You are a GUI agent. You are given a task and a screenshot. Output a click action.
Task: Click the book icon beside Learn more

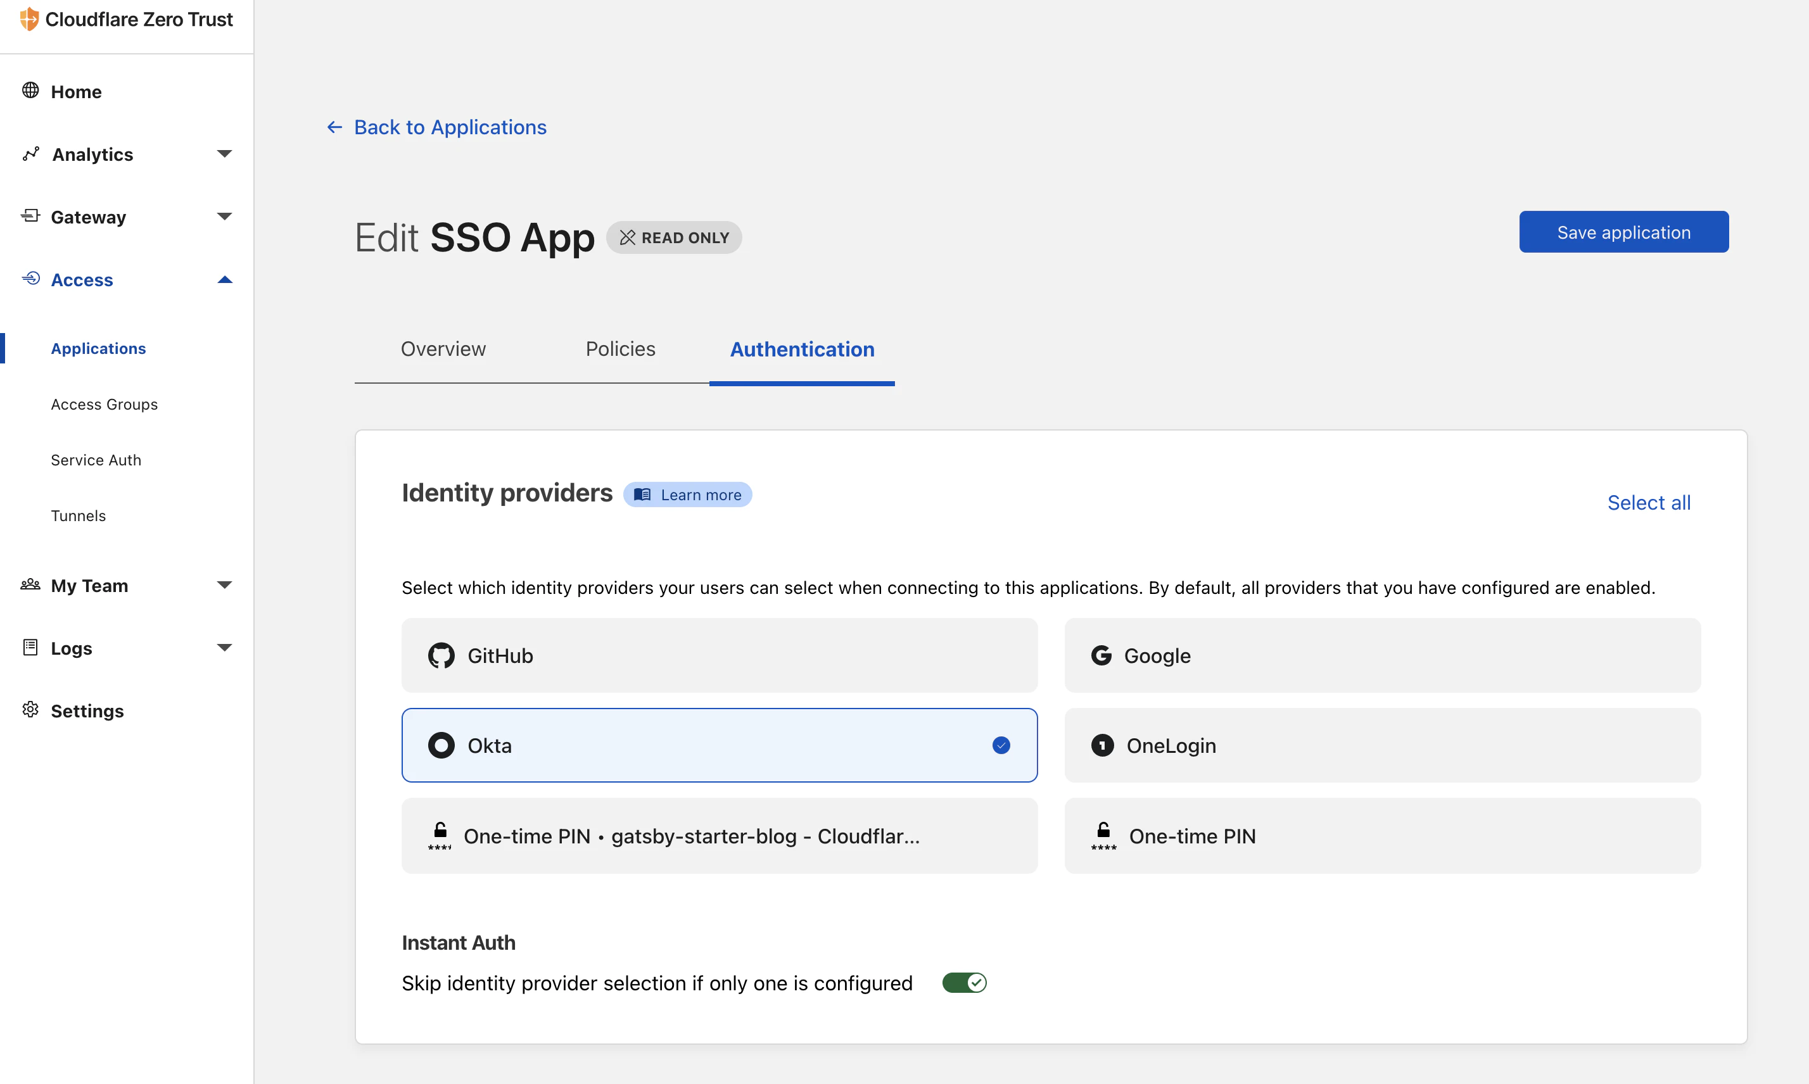tap(642, 495)
